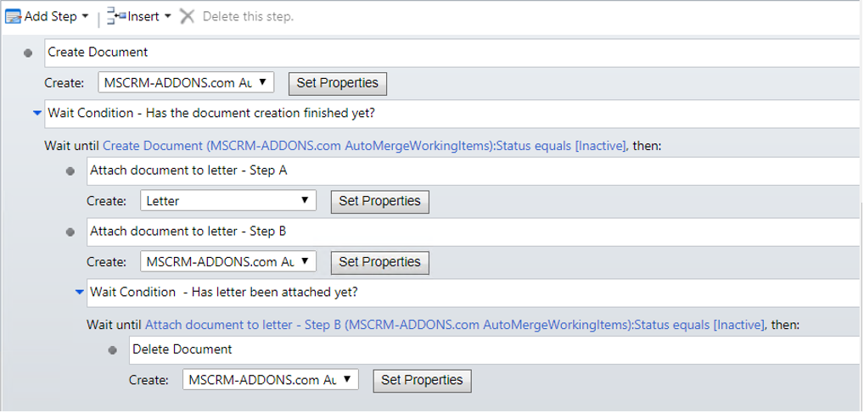This screenshot has height=413, width=864.
Task: Click the Insert step icon
Action: coord(116,16)
